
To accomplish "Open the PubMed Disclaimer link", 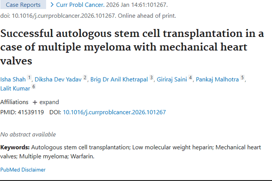I will (23, 169).
